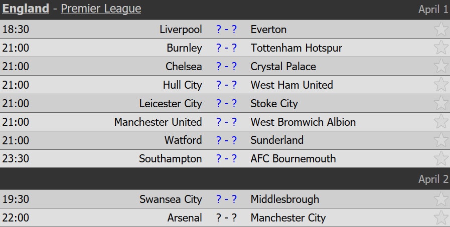Open Liverpool vs Everton score link
This screenshot has height=227, width=450.
[226, 30]
